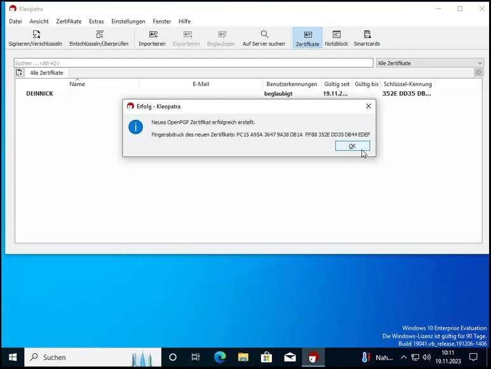491x369 pixels.
Task: Open File Explorer from the taskbar
Action: [243, 357]
